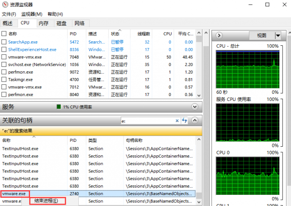
Task: Open the 帮助(H) menu
Action: pos(56,14)
